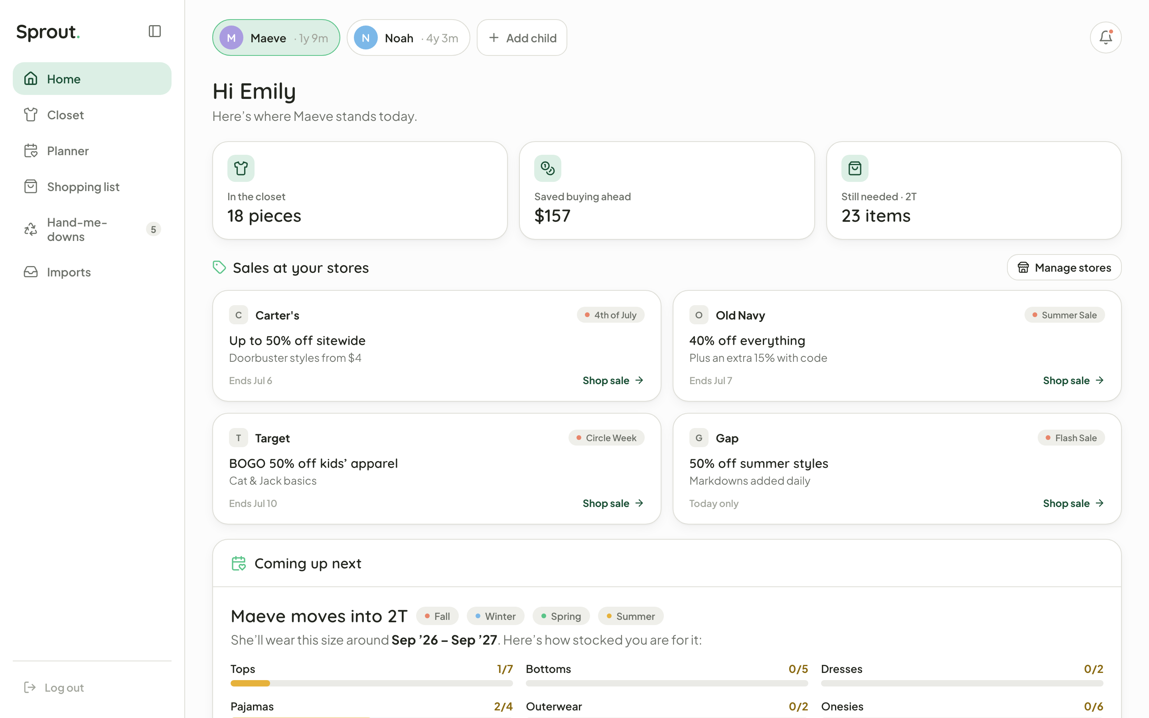Open Manage stores
This screenshot has width=1149, height=718.
click(1064, 267)
